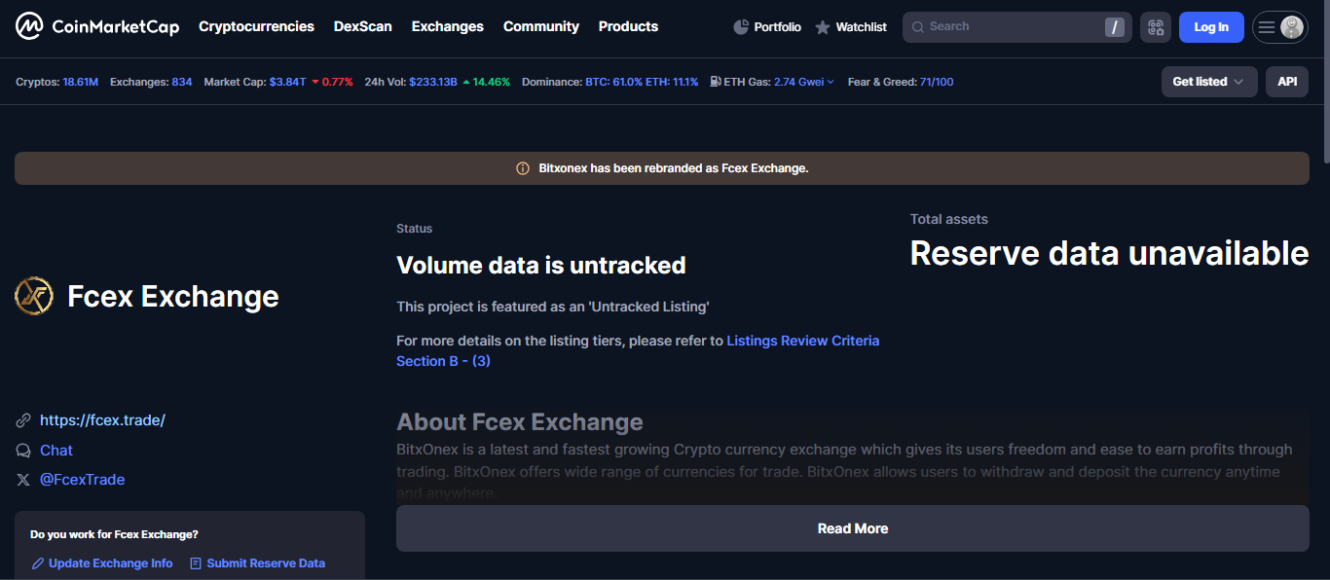The image size is (1330, 580).
Task: Open the Community menu
Action: [541, 26]
